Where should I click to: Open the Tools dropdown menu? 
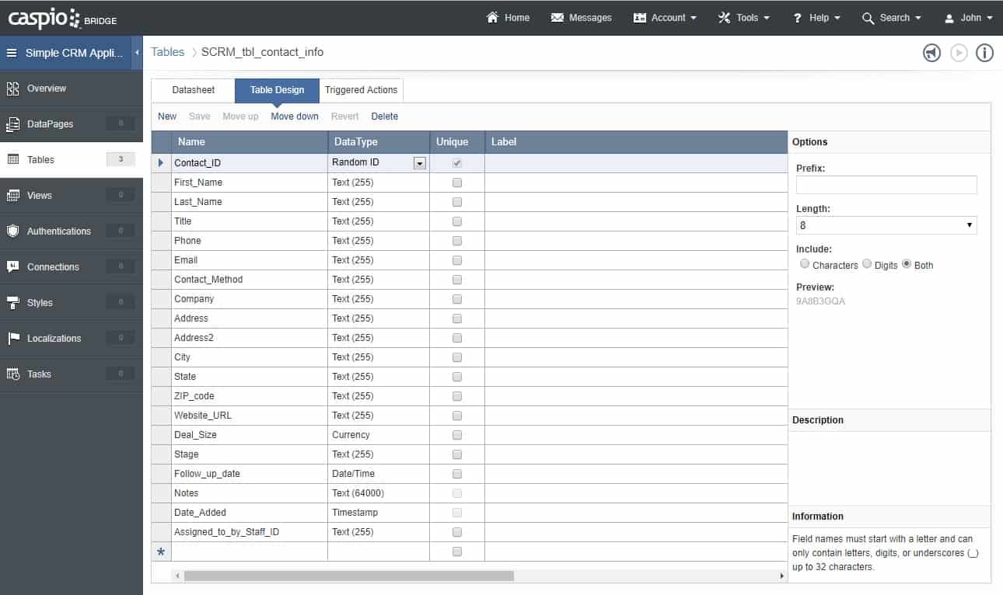point(744,18)
